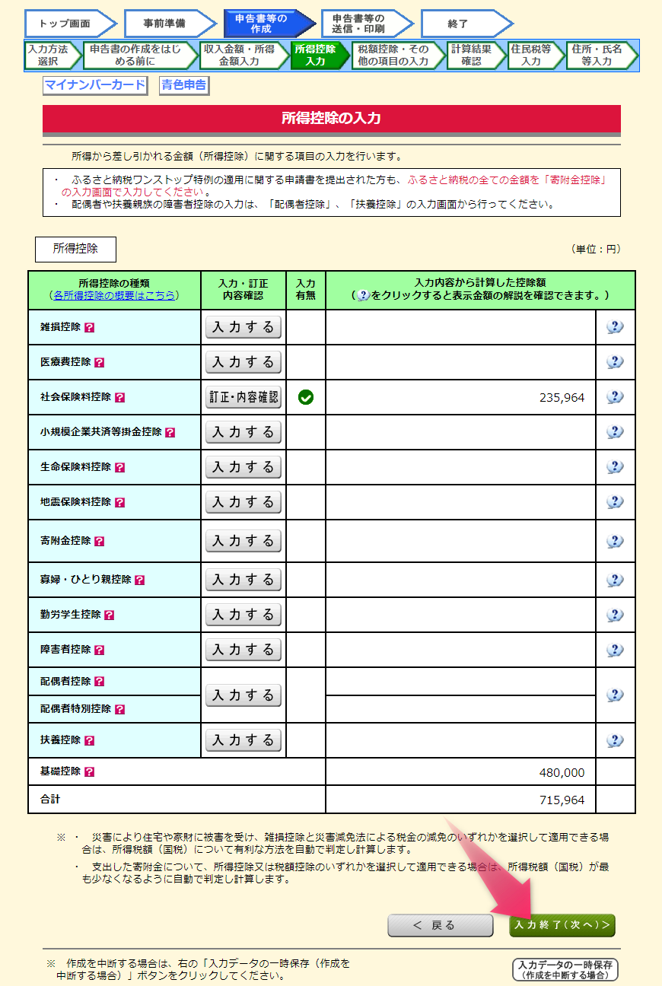Open the red help icon beside 医療費控除
The width and height of the screenshot is (662, 986).
click(x=99, y=363)
